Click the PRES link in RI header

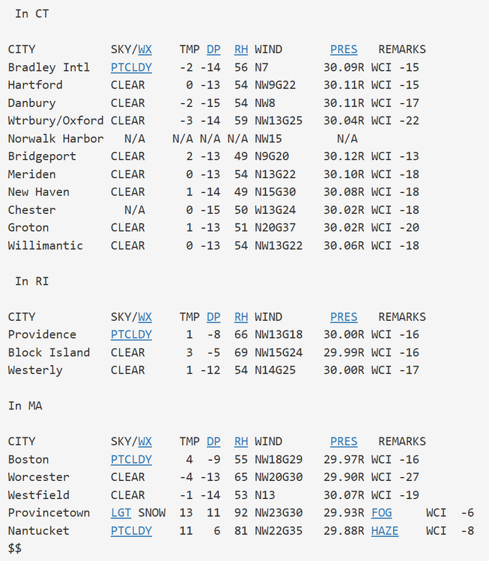click(344, 316)
